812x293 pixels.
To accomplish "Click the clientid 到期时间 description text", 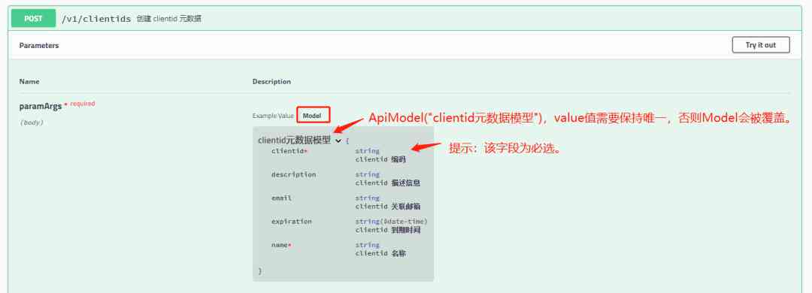I will 388,230.
